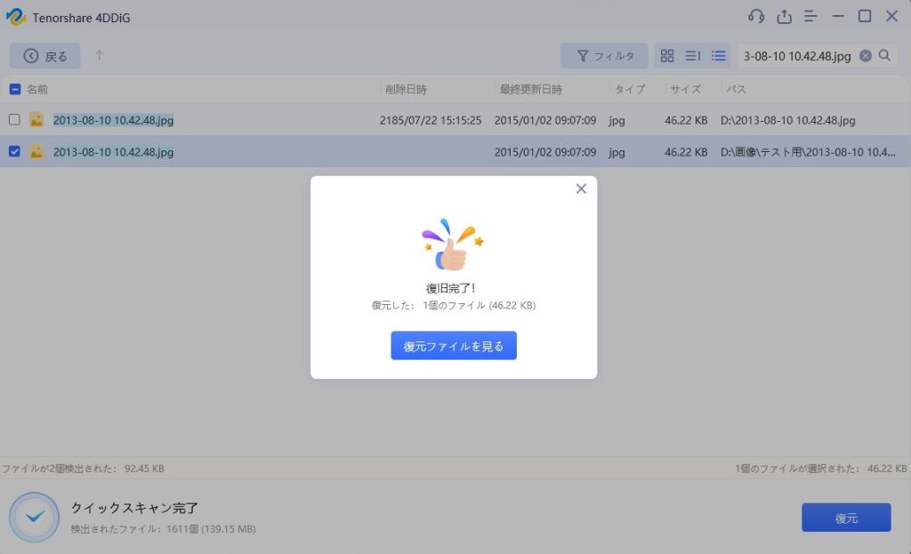Viewport: 911px width, 554px height.
Task: Switch to detail pane view
Action: click(693, 56)
